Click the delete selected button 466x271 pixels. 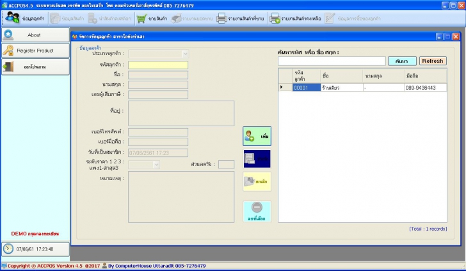(x=257, y=211)
